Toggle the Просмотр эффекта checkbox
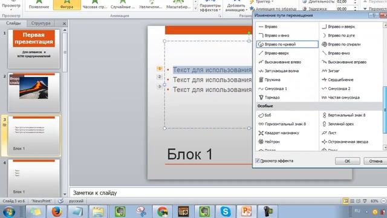387x218 pixels. [258, 161]
